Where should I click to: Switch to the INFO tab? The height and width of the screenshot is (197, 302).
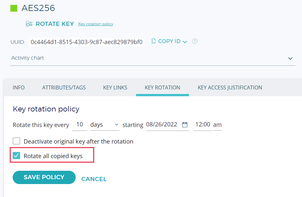pyautogui.click(x=19, y=87)
